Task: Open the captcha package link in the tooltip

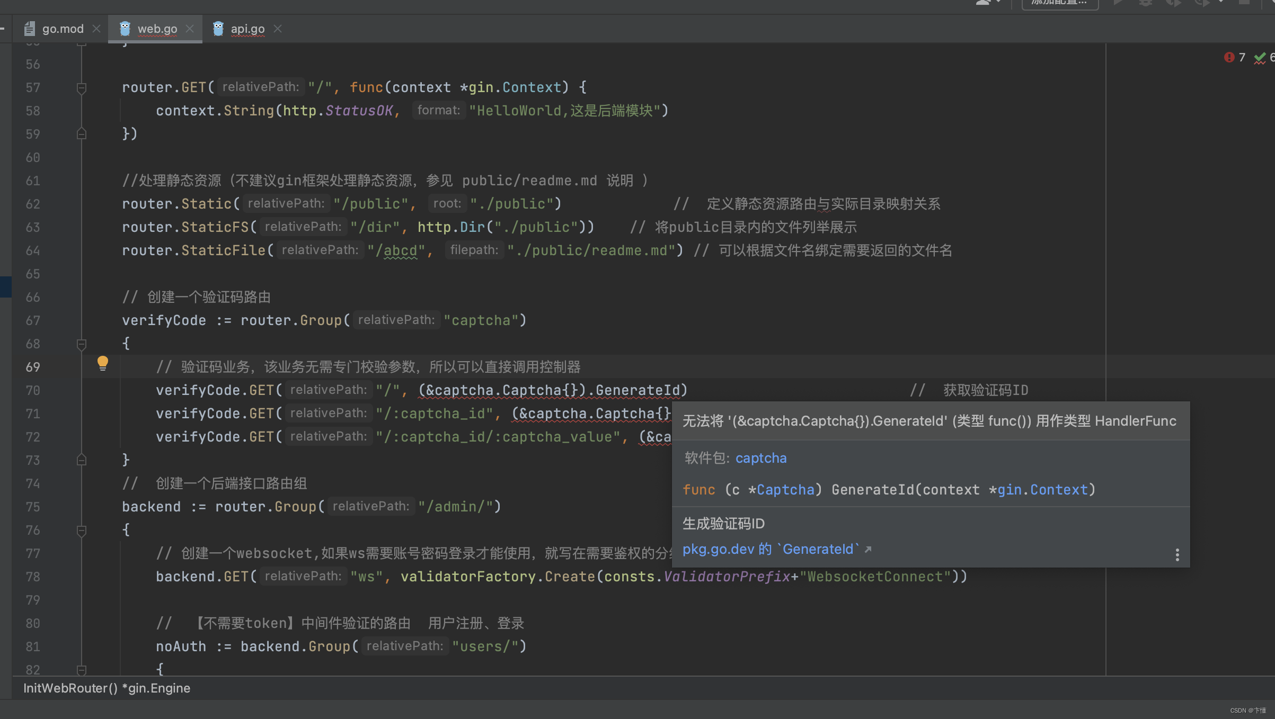Action: (x=761, y=458)
